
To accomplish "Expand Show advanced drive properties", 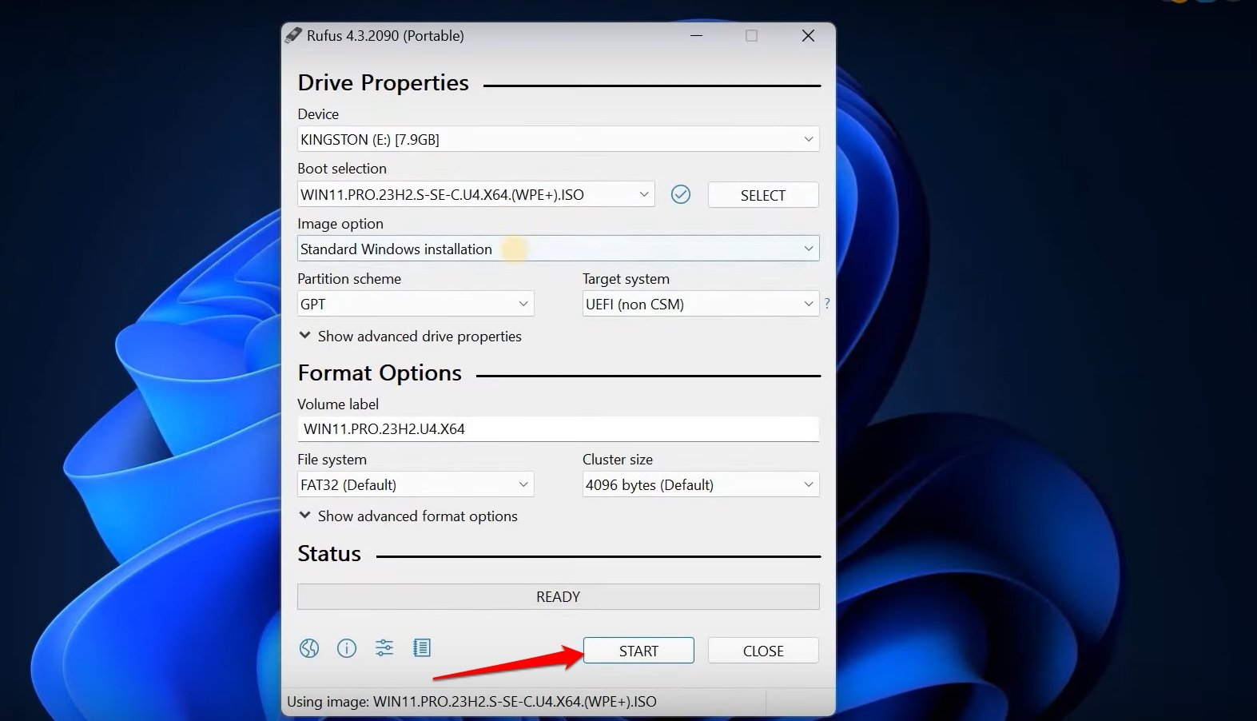I will pyautogui.click(x=410, y=337).
